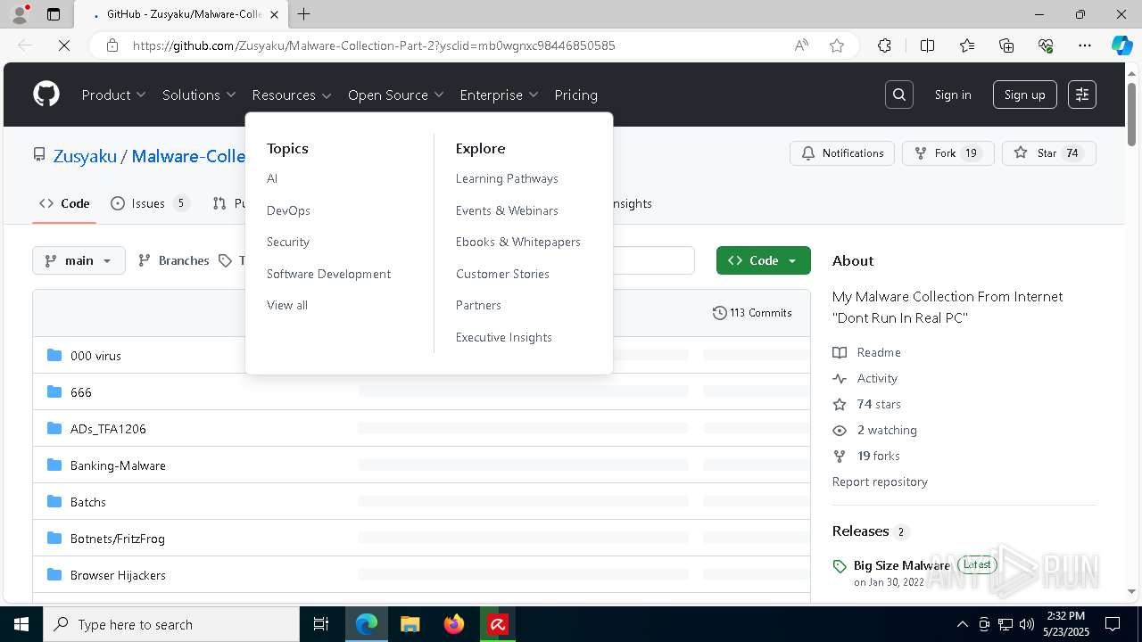View the Branches list link
Image resolution: width=1142 pixels, height=642 pixels.
tap(174, 260)
